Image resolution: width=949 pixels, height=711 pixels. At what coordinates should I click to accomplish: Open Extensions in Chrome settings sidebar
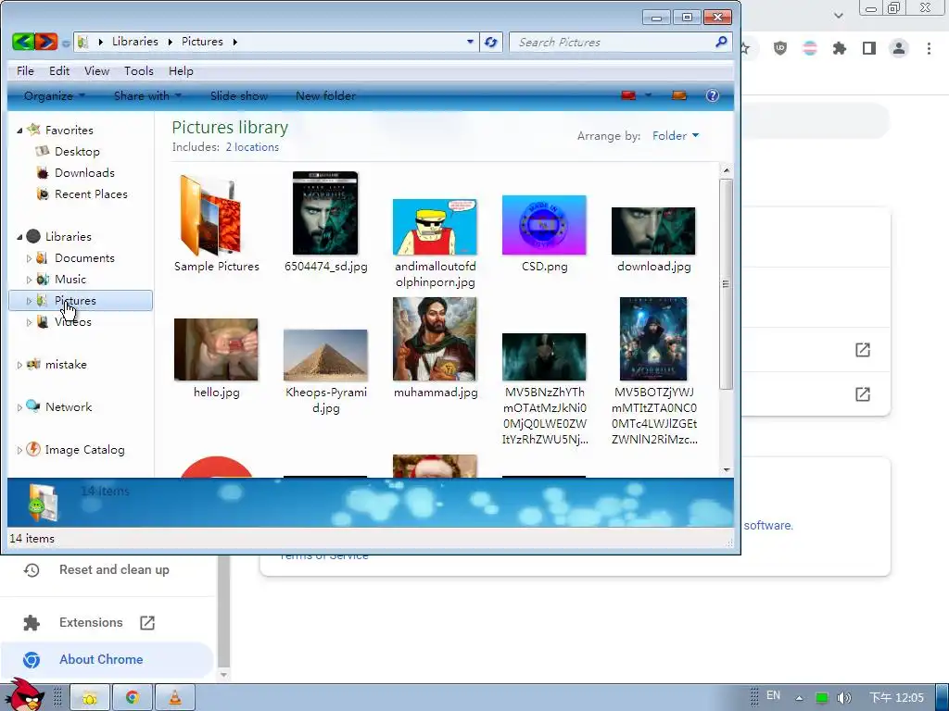91,623
